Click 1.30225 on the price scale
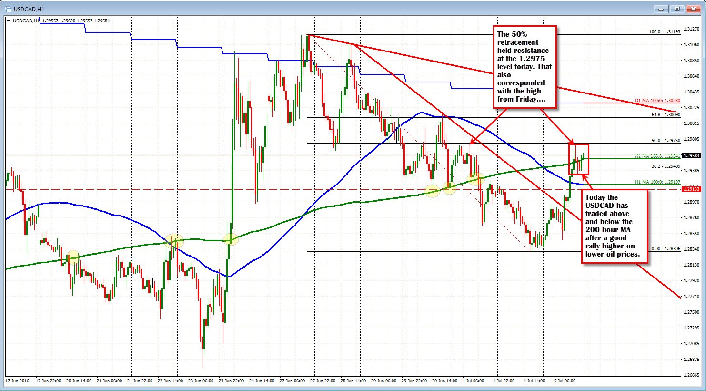This screenshot has width=706, height=391. [692, 108]
